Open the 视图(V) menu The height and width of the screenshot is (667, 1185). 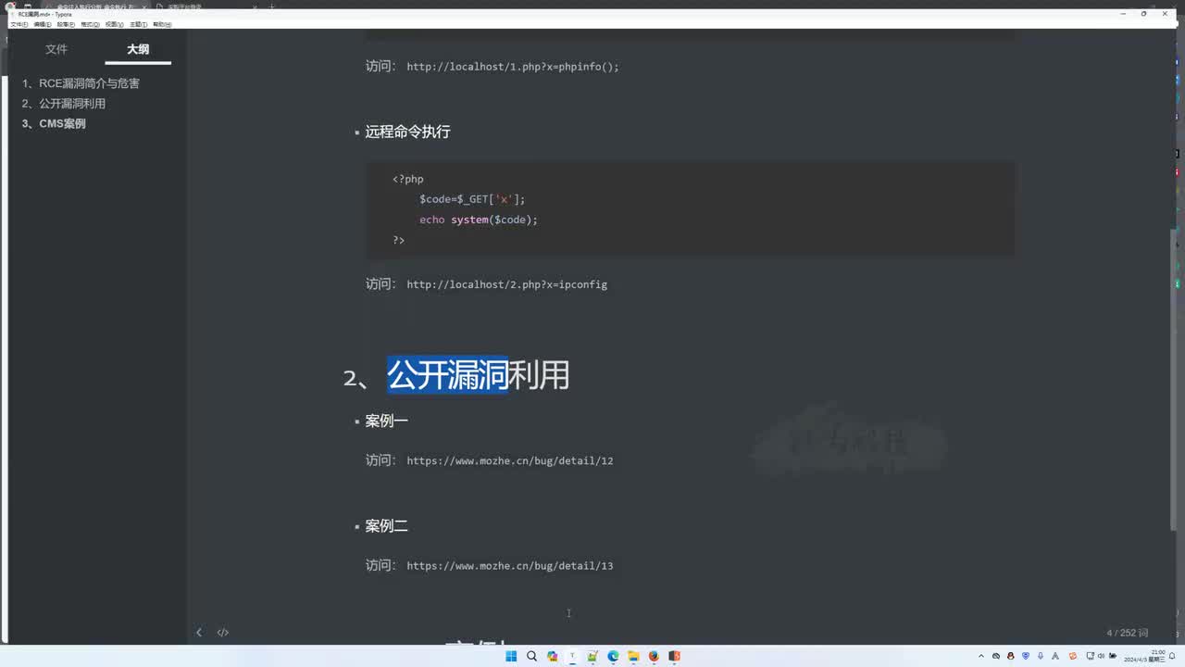pyautogui.click(x=114, y=24)
